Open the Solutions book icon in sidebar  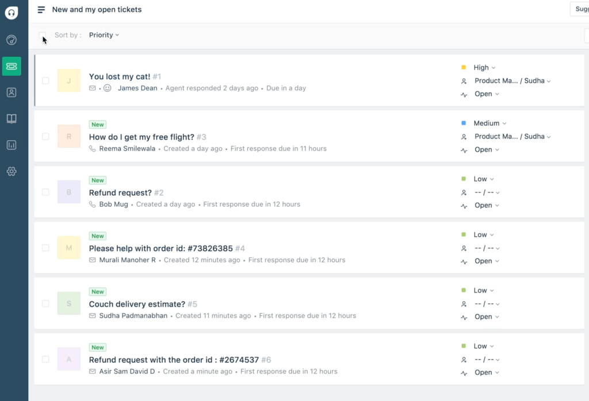click(12, 119)
